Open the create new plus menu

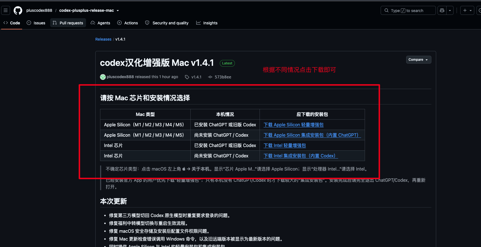point(467,10)
